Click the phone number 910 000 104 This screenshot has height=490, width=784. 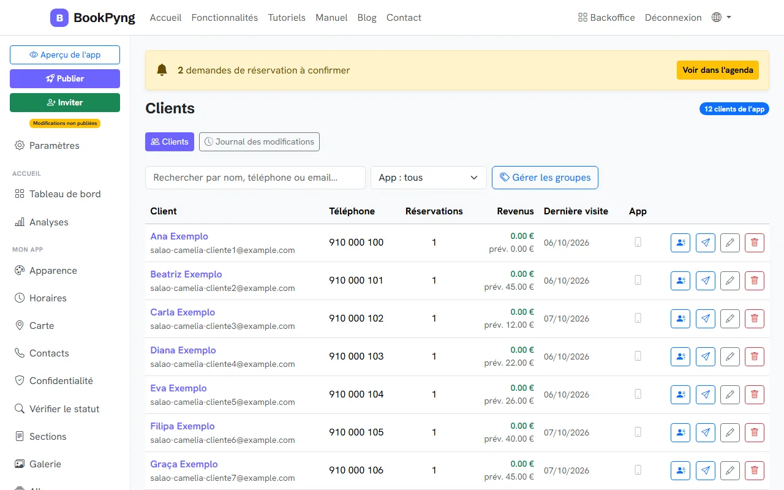(356, 394)
